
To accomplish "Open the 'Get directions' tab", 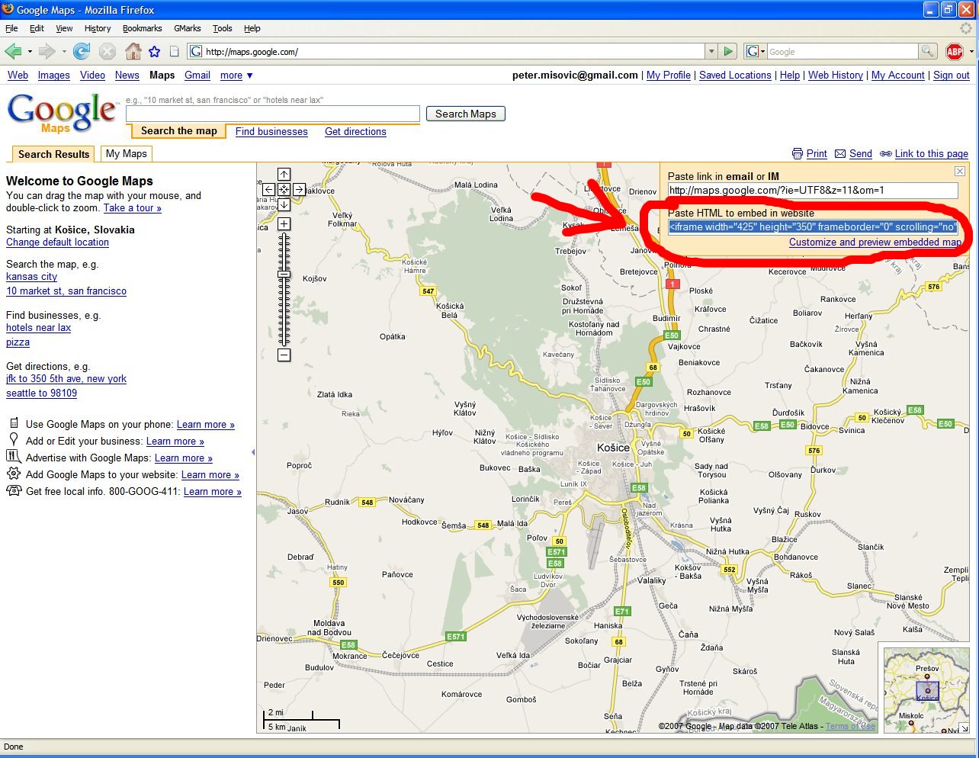I will point(355,131).
